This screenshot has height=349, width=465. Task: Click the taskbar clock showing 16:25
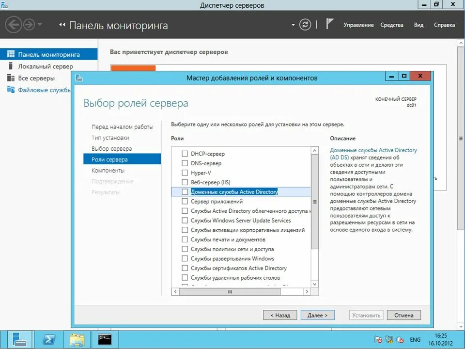[x=441, y=339]
